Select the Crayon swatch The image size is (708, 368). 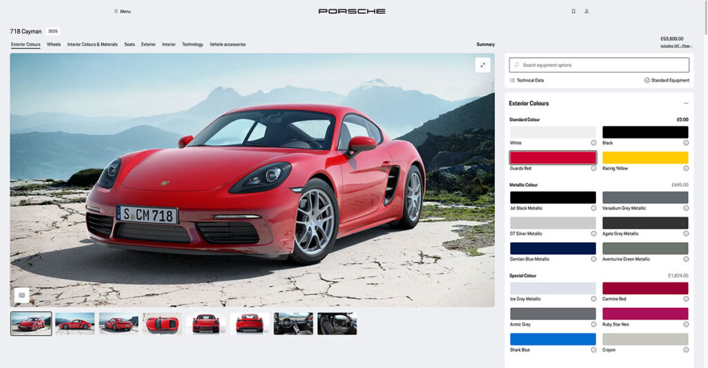tap(645, 339)
